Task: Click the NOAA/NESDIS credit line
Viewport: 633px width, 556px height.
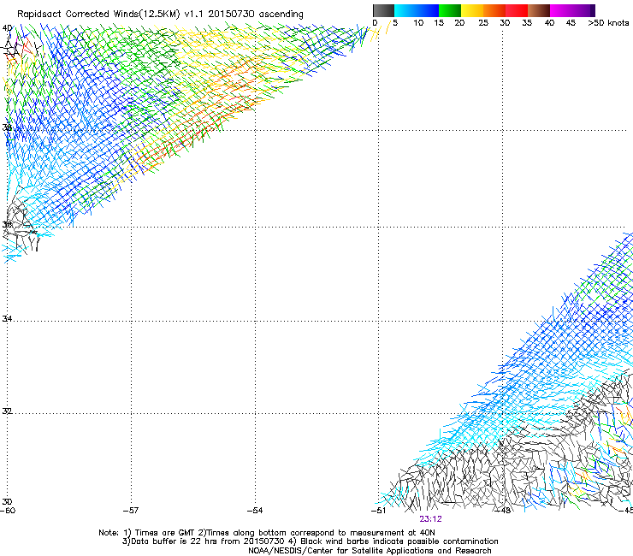Action: pyautogui.click(x=370, y=551)
